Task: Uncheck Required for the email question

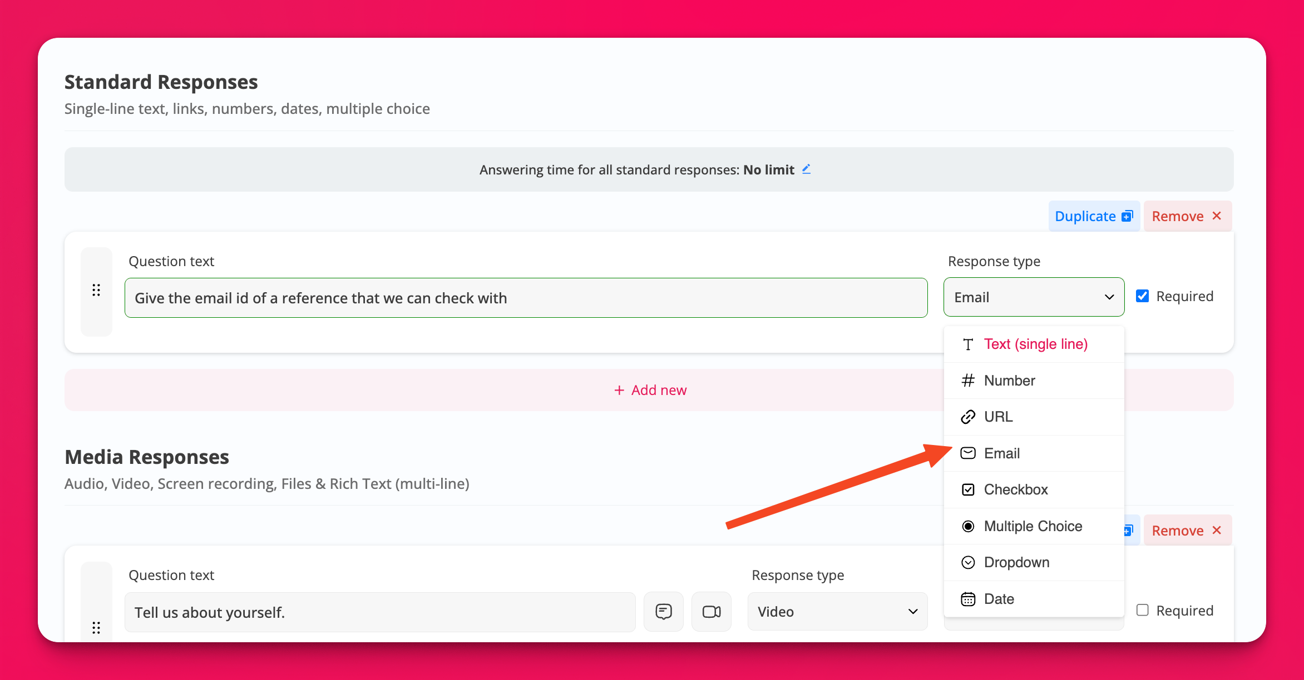Action: point(1143,296)
